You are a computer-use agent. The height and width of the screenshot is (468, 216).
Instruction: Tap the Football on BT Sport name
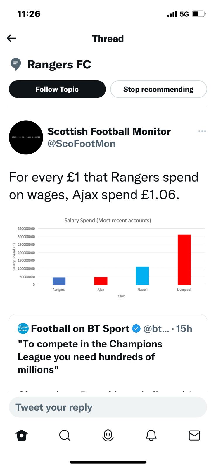80,328
